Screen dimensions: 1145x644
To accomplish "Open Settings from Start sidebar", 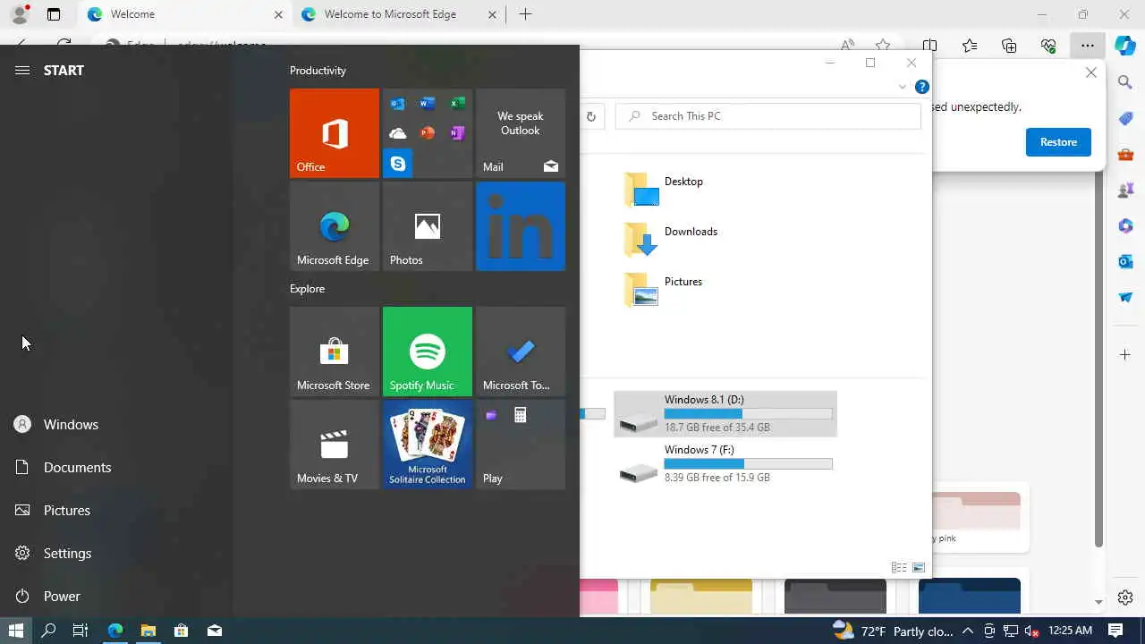I will click(116, 554).
